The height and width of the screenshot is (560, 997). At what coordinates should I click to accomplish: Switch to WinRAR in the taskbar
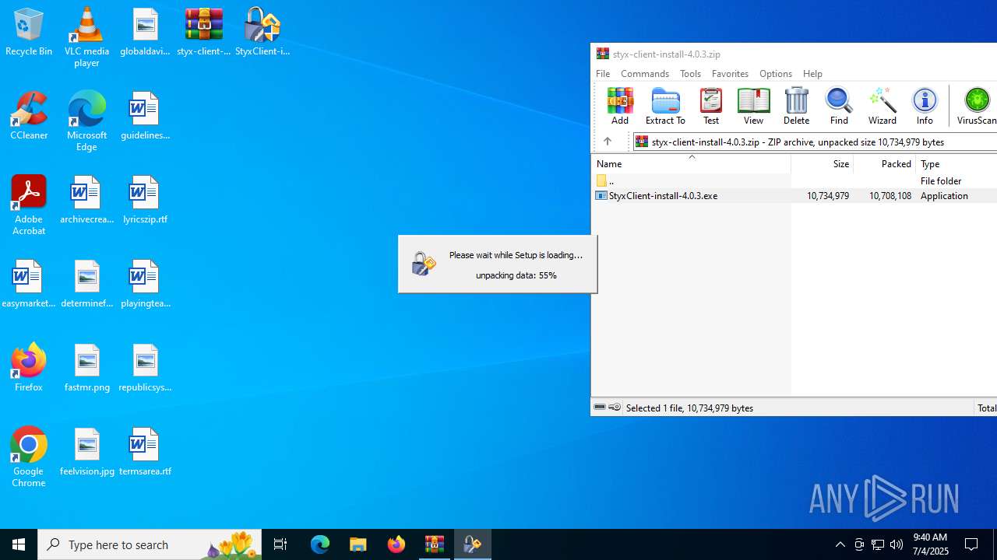pyautogui.click(x=435, y=544)
